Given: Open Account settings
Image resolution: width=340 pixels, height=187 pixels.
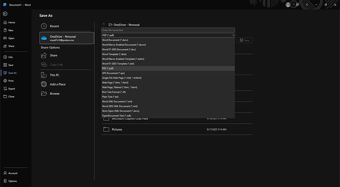Looking at the screenshot, I should [10, 173].
